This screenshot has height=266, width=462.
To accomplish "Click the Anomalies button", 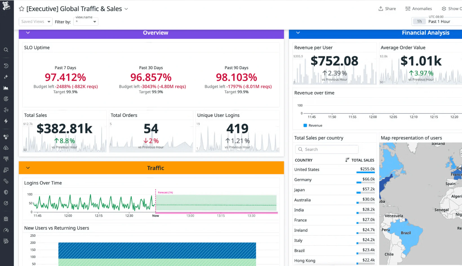I will [418, 9].
